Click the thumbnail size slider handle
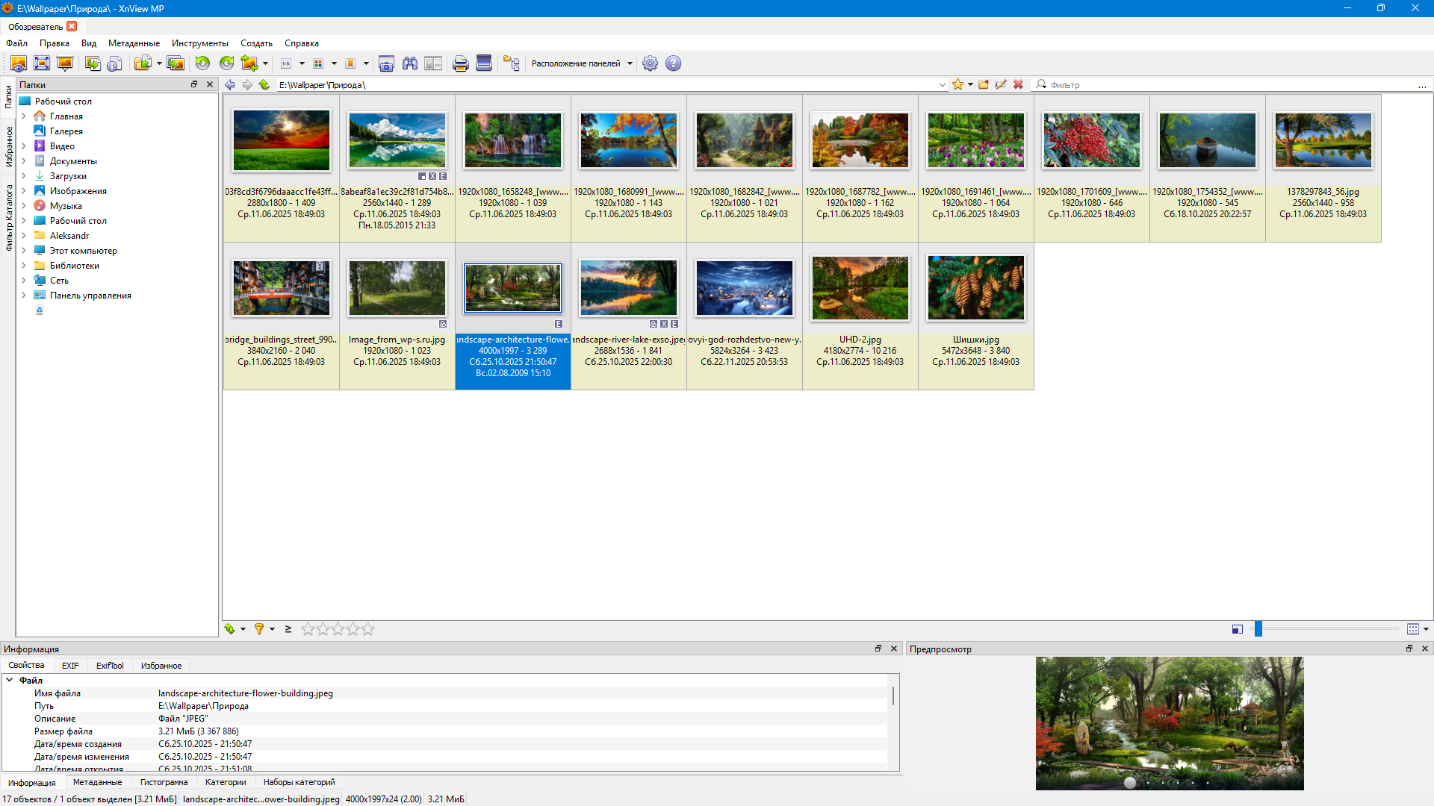The image size is (1434, 806). pos(1258,629)
